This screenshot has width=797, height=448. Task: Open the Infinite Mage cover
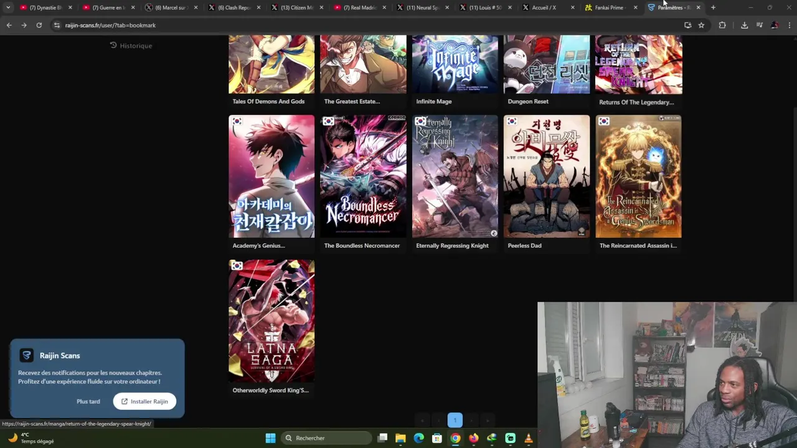point(455,64)
